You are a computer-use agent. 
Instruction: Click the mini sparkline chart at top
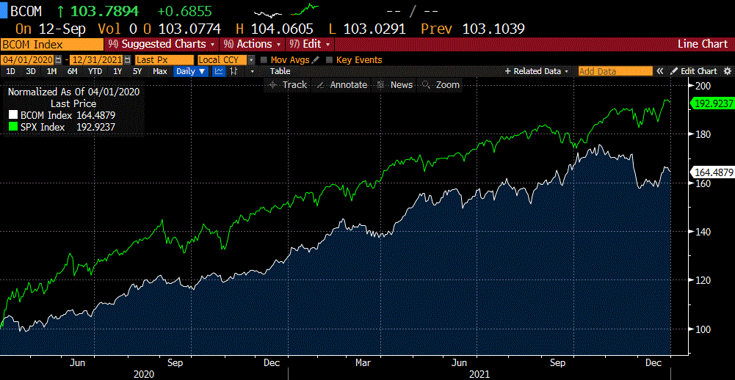click(287, 10)
